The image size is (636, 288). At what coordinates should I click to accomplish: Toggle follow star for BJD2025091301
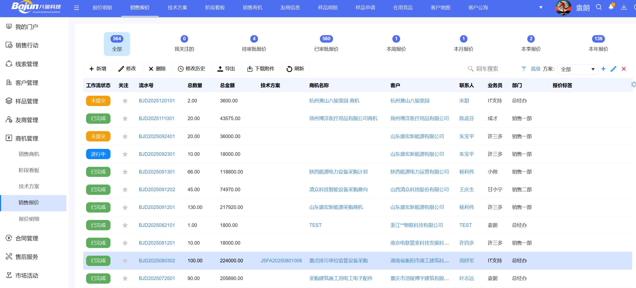click(x=125, y=172)
